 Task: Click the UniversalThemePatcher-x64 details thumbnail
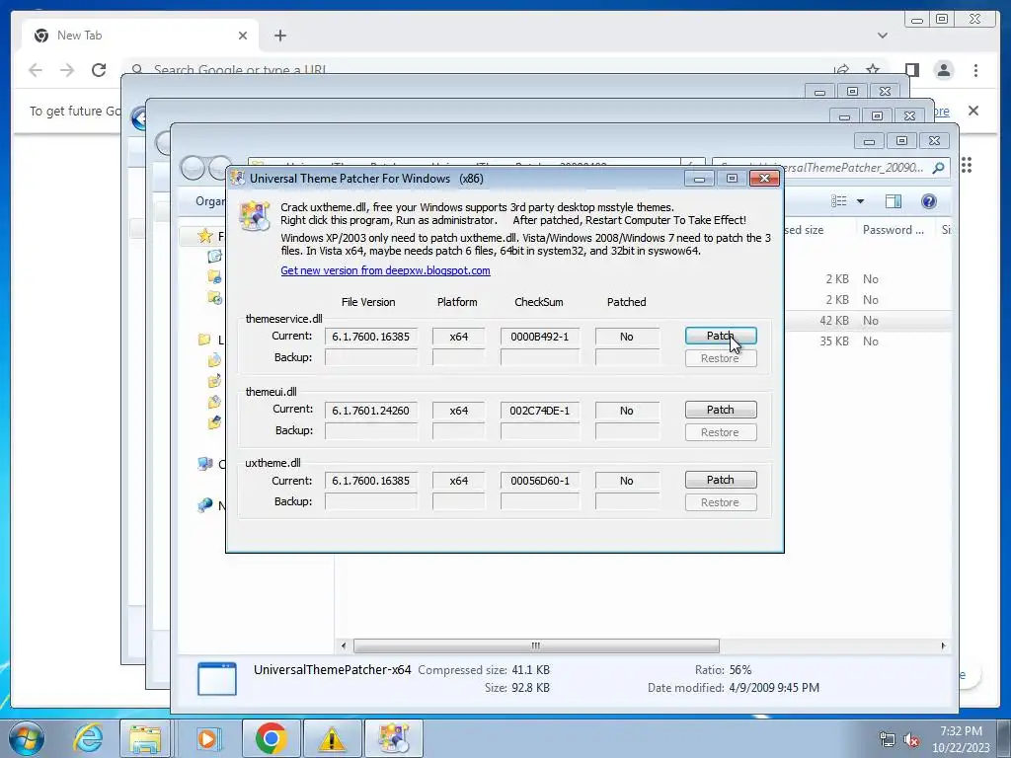point(216,679)
